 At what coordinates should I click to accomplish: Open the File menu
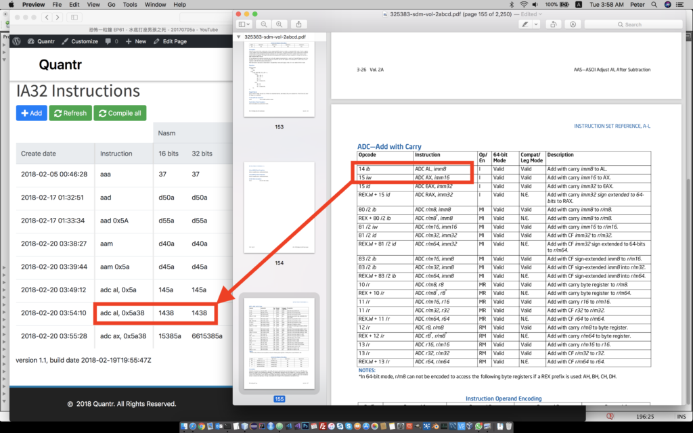click(x=57, y=5)
